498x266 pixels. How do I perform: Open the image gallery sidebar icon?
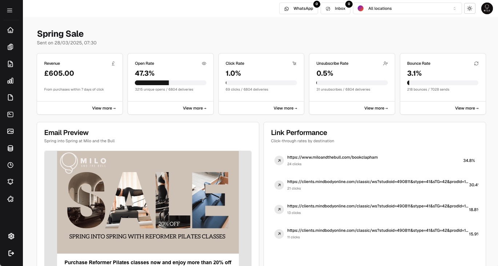coord(10,131)
